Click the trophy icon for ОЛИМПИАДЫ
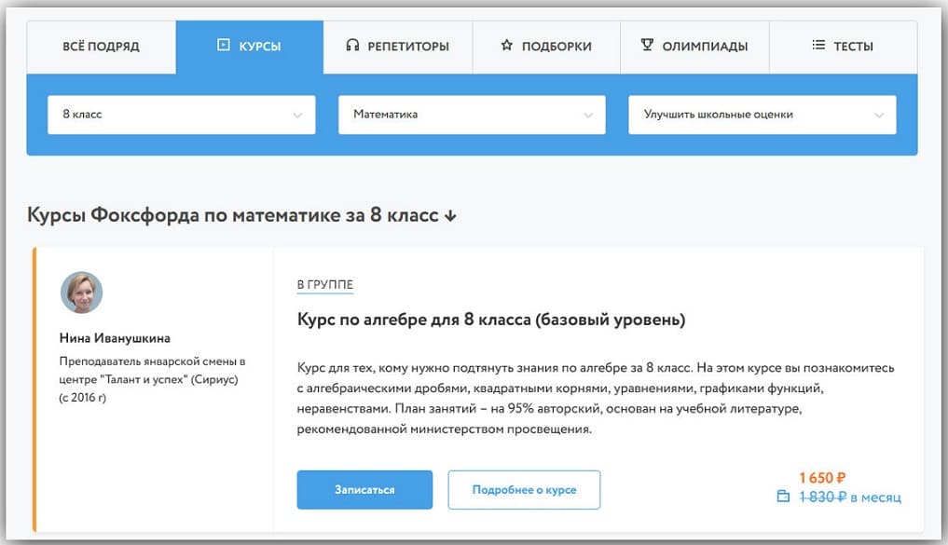Image resolution: width=948 pixels, height=545 pixels. (x=647, y=45)
